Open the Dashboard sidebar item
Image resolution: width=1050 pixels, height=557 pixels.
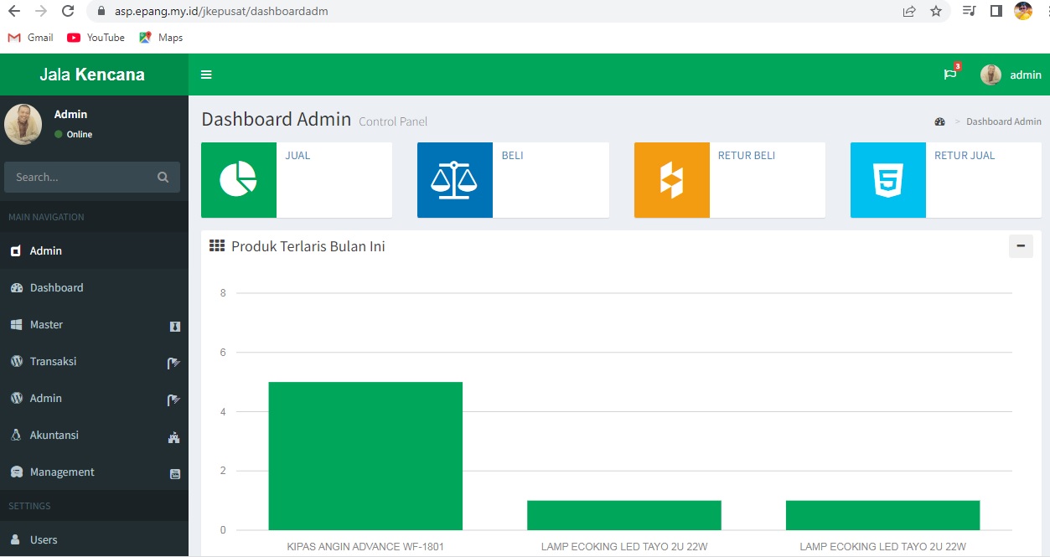click(57, 288)
